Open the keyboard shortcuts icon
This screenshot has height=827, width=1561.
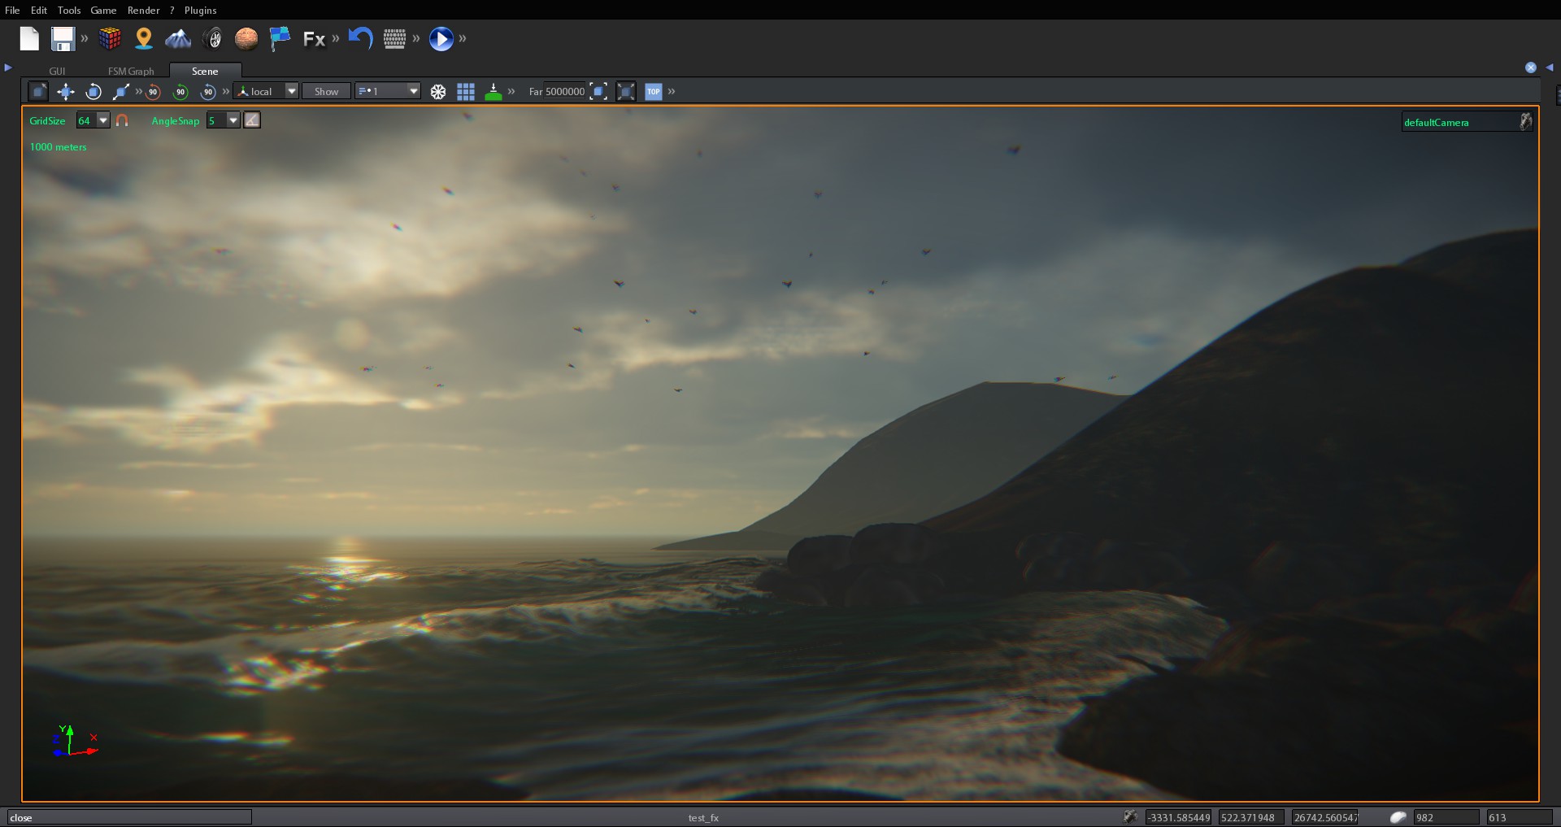tap(395, 38)
